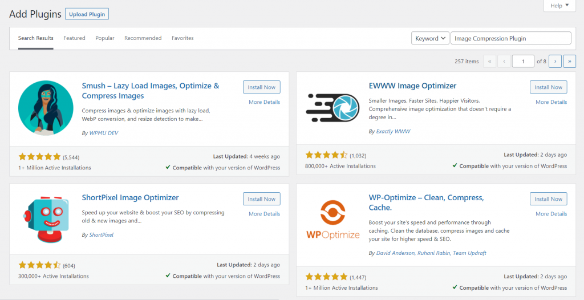Install EWWW Image Optimizer now
The width and height of the screenshot is (584, 300).
pyautogui.click(x=548, y=87)
